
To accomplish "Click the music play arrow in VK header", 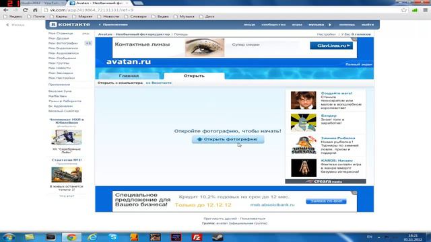I will point(330,25).
